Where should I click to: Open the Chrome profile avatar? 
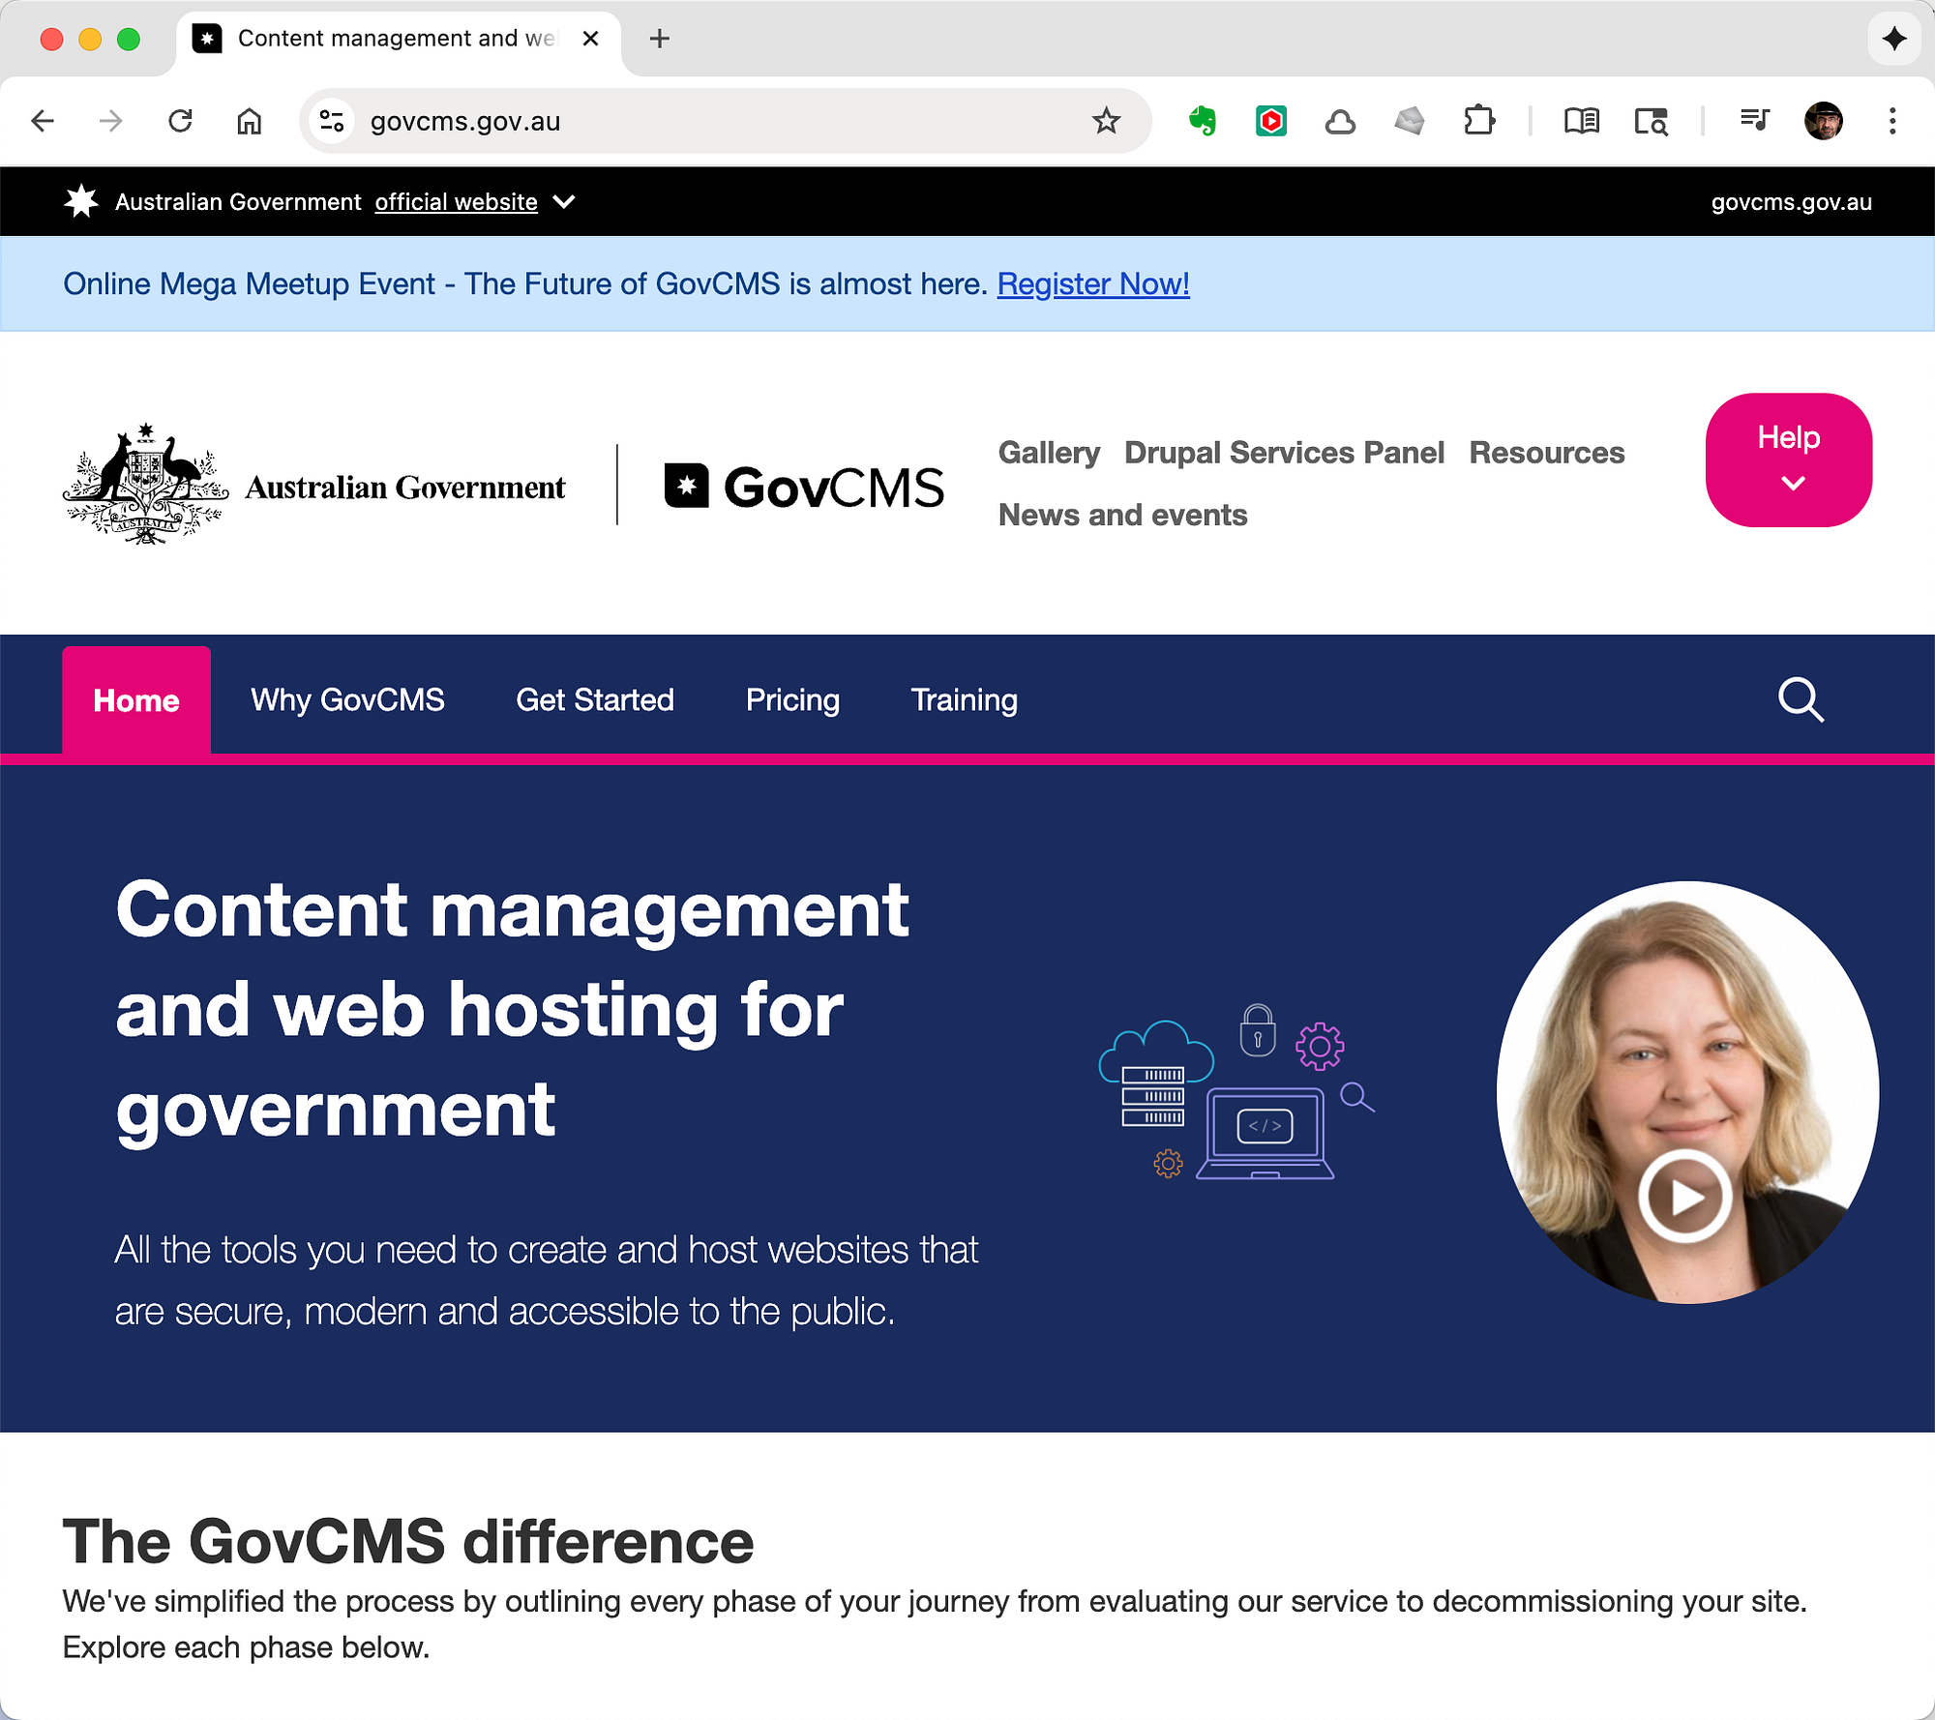1824,121
